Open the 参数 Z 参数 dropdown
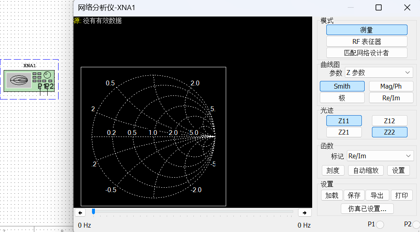Image resolution: width=420 pixels, height=232 pixels. click(379, 72)
